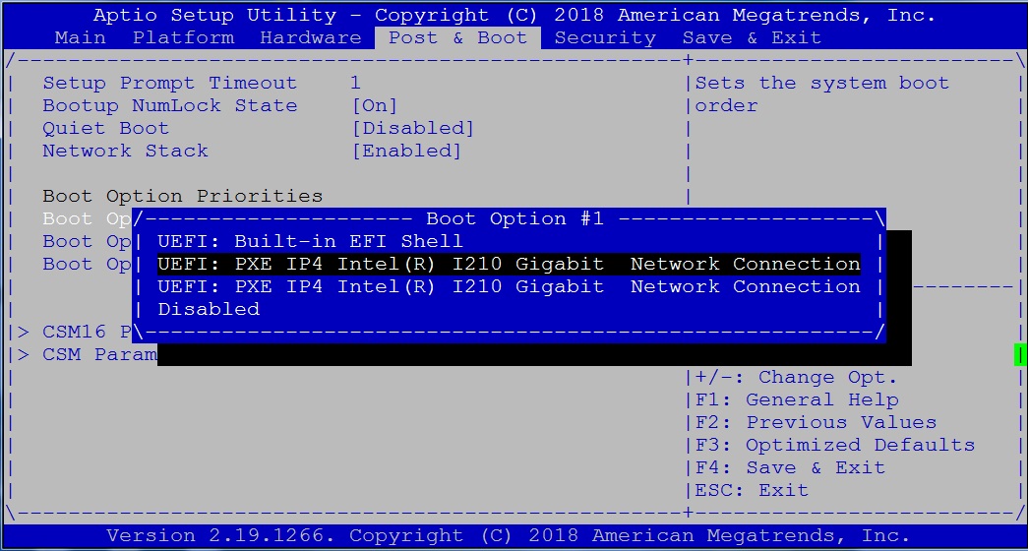Go to the Security tab
This screenshot has width=1028, height=551.
[x=604, y=38]
